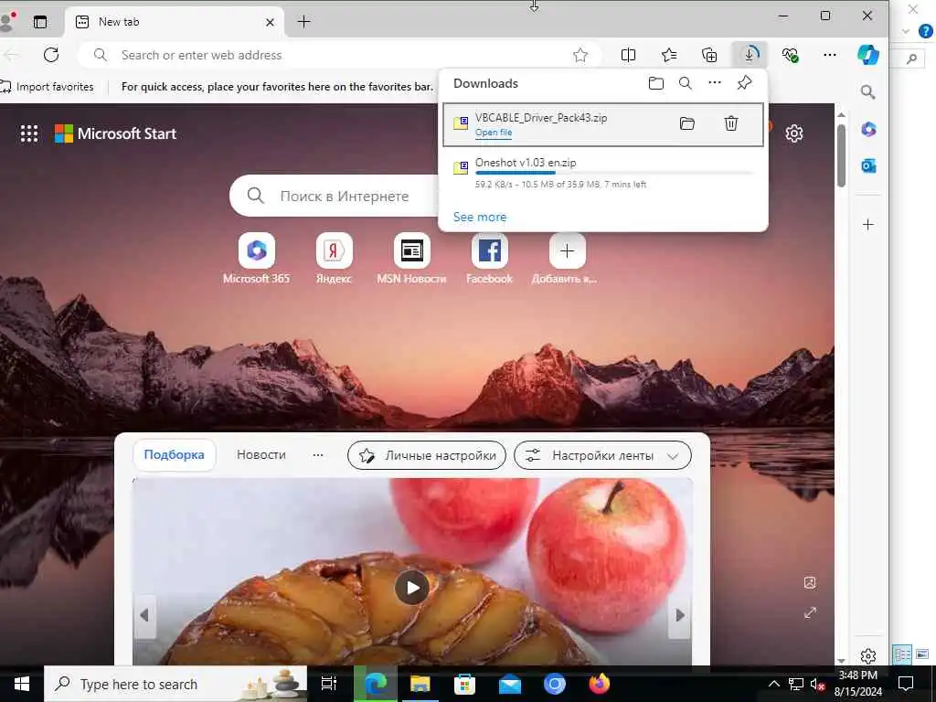936x702 pixels.
Task: Launch Firefox from the taskbar
Action: 599,684
